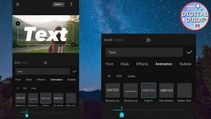Click the Text input field in phone panel

point(43,71)
